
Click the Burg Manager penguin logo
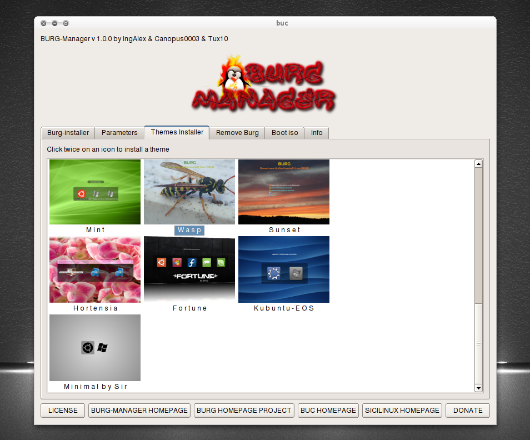(264, 83)
